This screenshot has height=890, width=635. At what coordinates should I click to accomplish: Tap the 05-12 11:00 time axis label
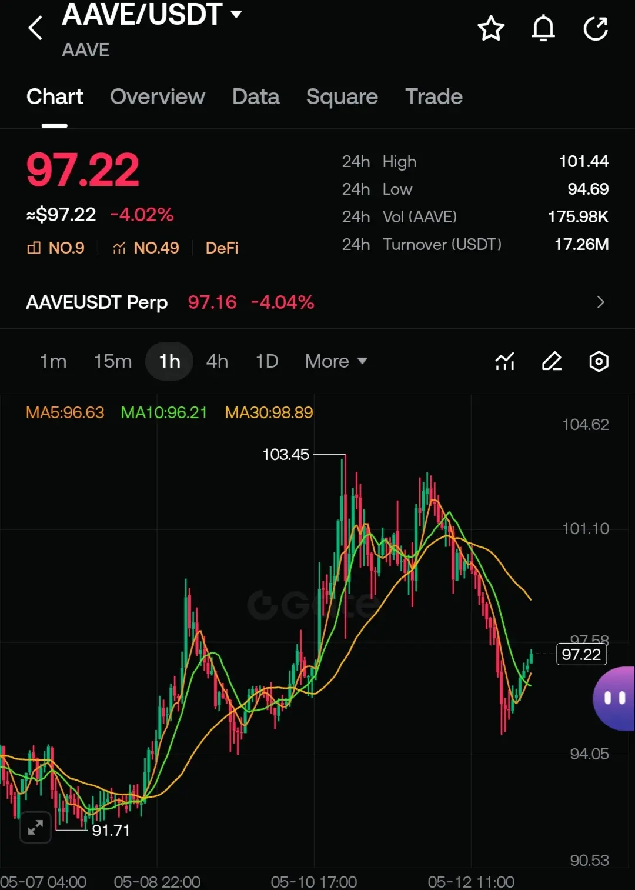click(x=471, y=882)
